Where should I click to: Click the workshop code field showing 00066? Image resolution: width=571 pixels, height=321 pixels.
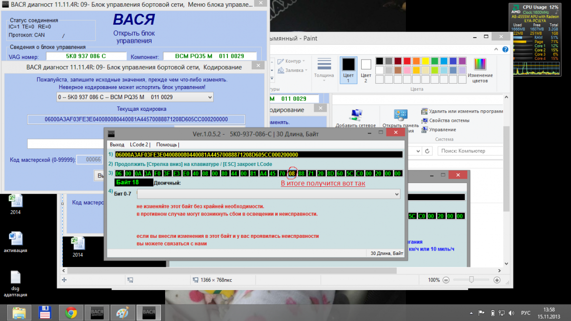point(89,160)
